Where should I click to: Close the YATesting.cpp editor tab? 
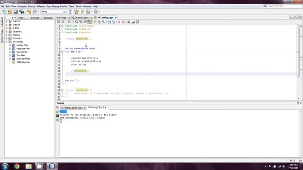tap(116, 18)
